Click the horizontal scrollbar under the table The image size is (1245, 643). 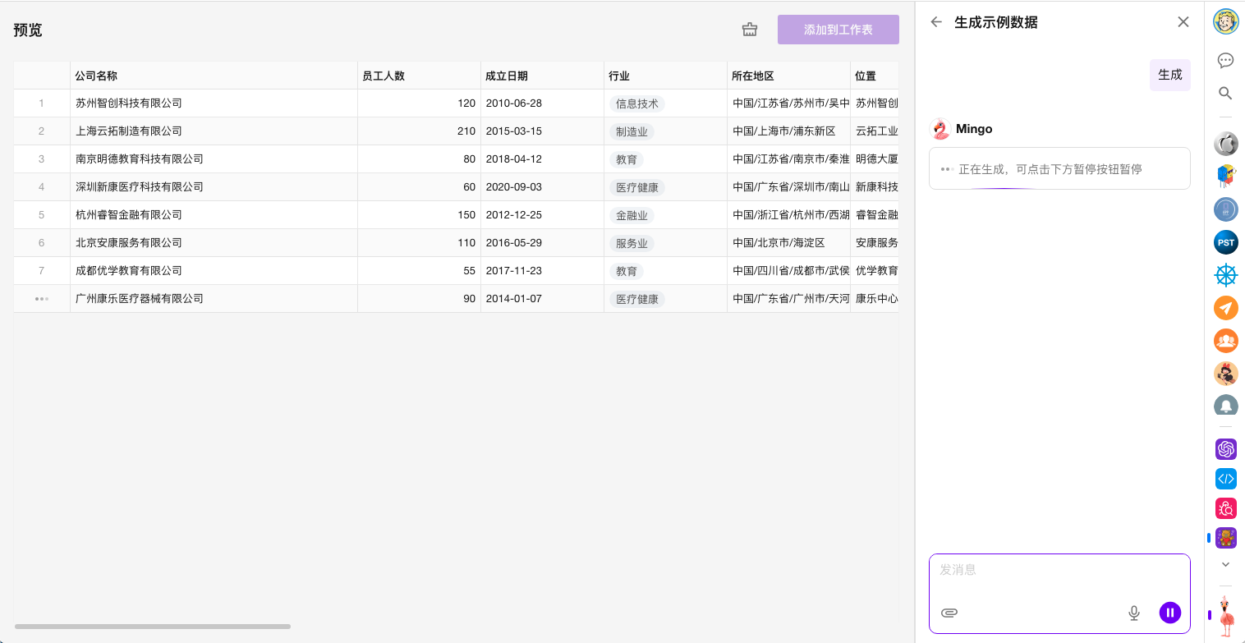click(x=153, y=627)
